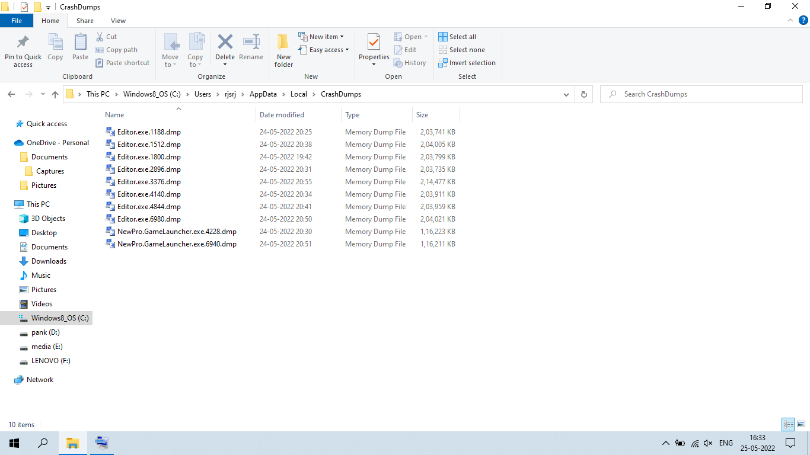Click the History icon in the Open group

410,62
